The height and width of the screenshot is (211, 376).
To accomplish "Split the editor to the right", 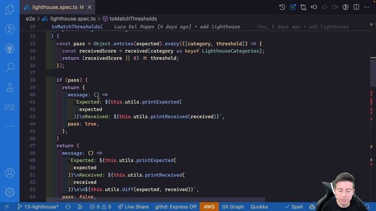I will point(357,7).
